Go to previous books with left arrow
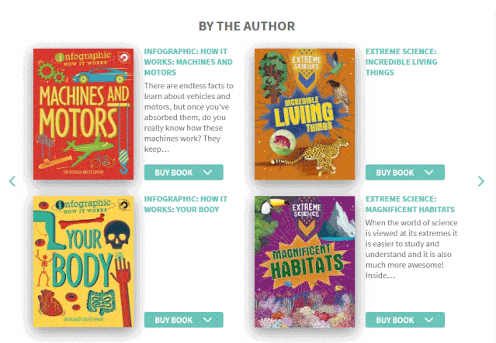Image resolution: width=496 pixels, height=343 pixels. (x=12, y=181)
